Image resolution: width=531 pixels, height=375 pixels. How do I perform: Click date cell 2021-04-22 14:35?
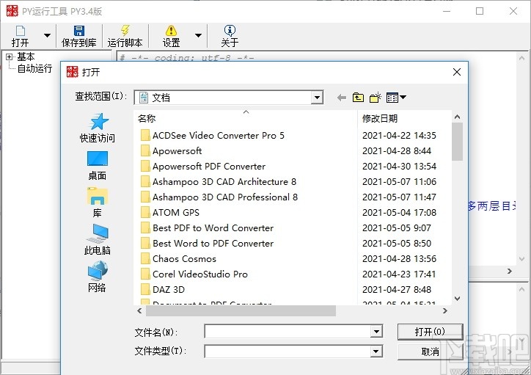point(399,136)
